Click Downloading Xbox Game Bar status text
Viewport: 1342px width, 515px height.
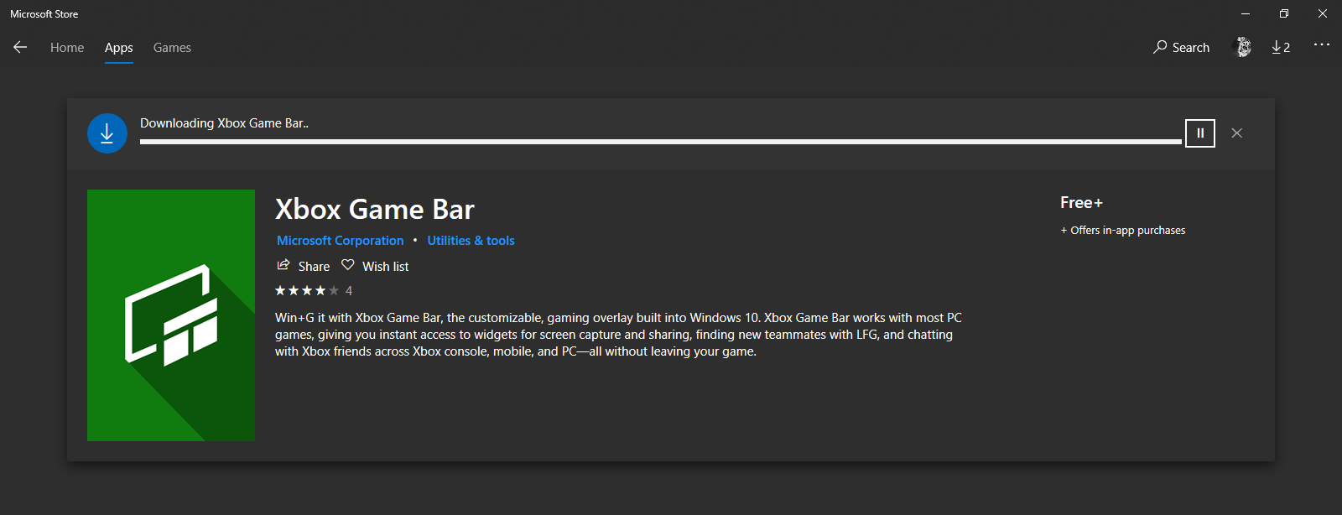pos(224,123)
